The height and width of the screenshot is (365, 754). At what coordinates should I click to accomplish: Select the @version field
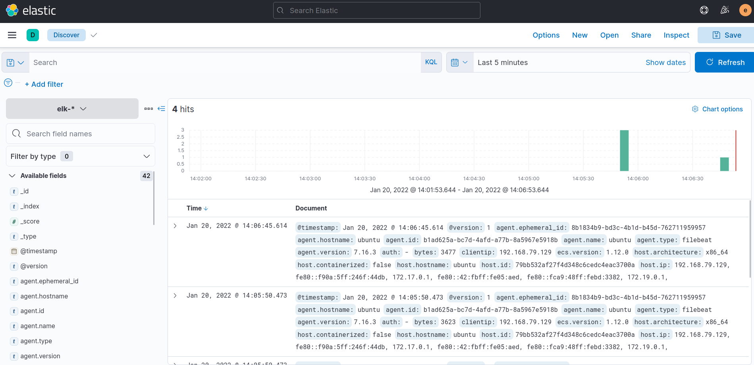point(34,266)
